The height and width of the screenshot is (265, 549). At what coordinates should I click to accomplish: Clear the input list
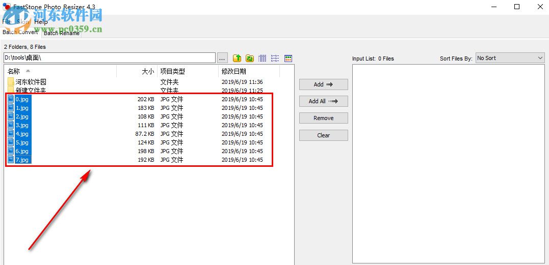[324, 135]
